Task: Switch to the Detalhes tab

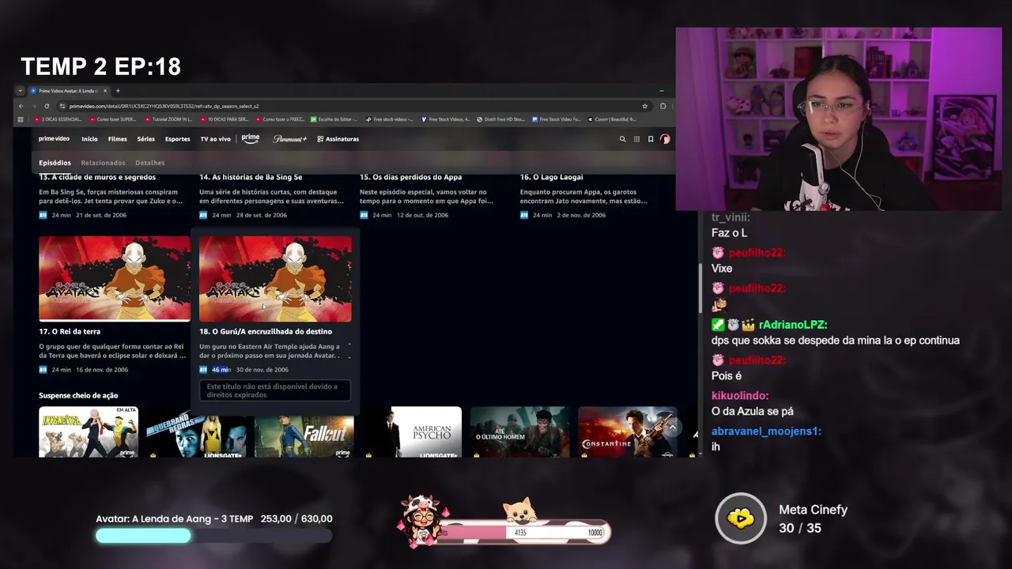Action: tap(149, 163)
